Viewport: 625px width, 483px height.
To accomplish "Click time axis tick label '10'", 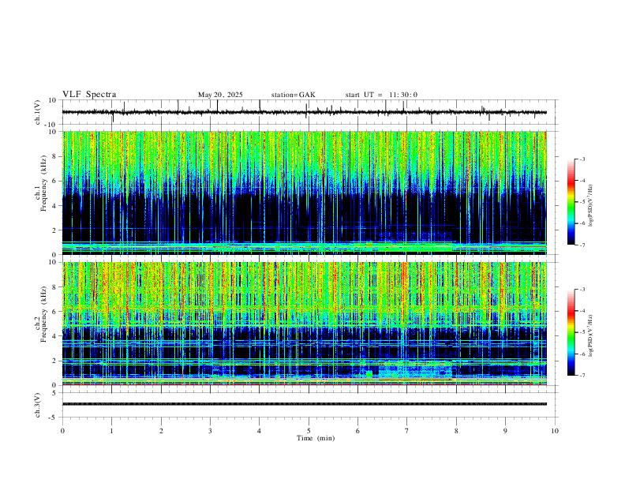I will (x=555, y=431).
